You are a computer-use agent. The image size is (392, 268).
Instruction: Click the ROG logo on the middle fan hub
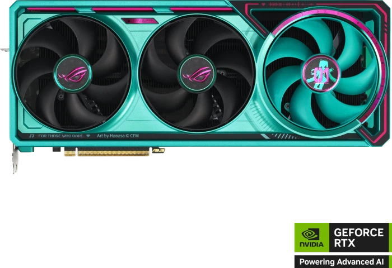pos(197,74)
